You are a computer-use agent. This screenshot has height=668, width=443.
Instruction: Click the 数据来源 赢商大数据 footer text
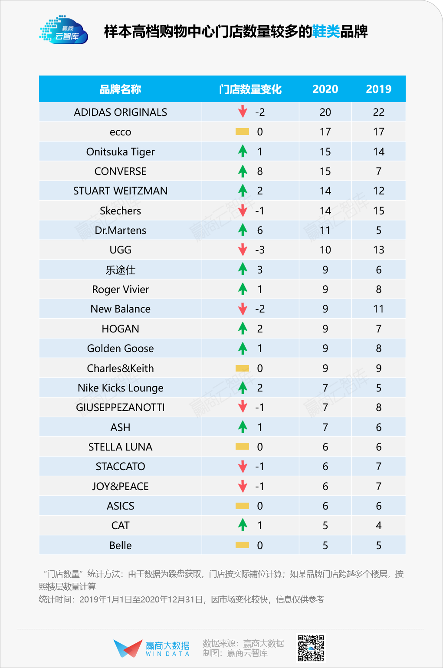tap(243, 643)
